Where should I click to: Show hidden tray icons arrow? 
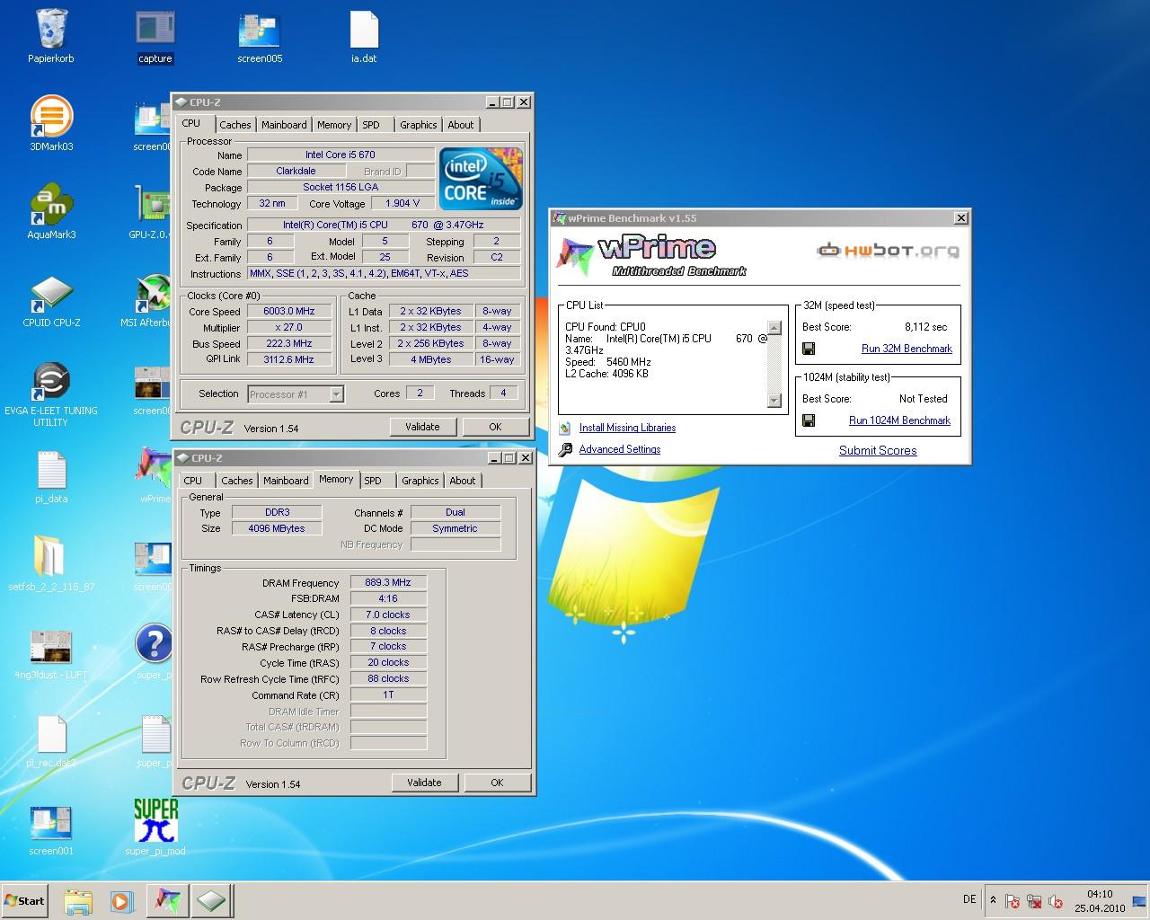[x=993, y=900]
